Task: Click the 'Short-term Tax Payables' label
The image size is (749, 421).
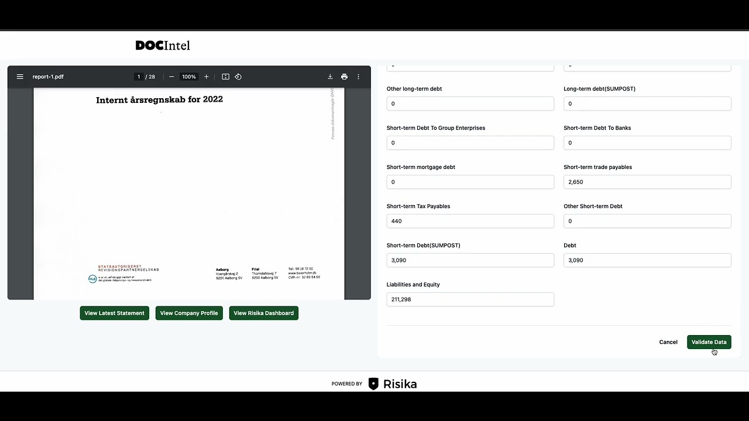Action: tap(418, 206)
